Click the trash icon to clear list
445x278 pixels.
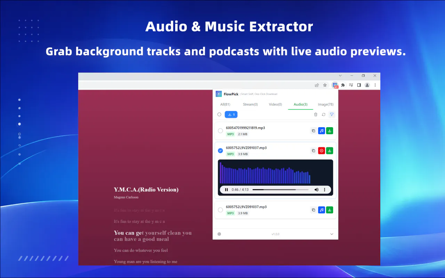coord(316,114)
